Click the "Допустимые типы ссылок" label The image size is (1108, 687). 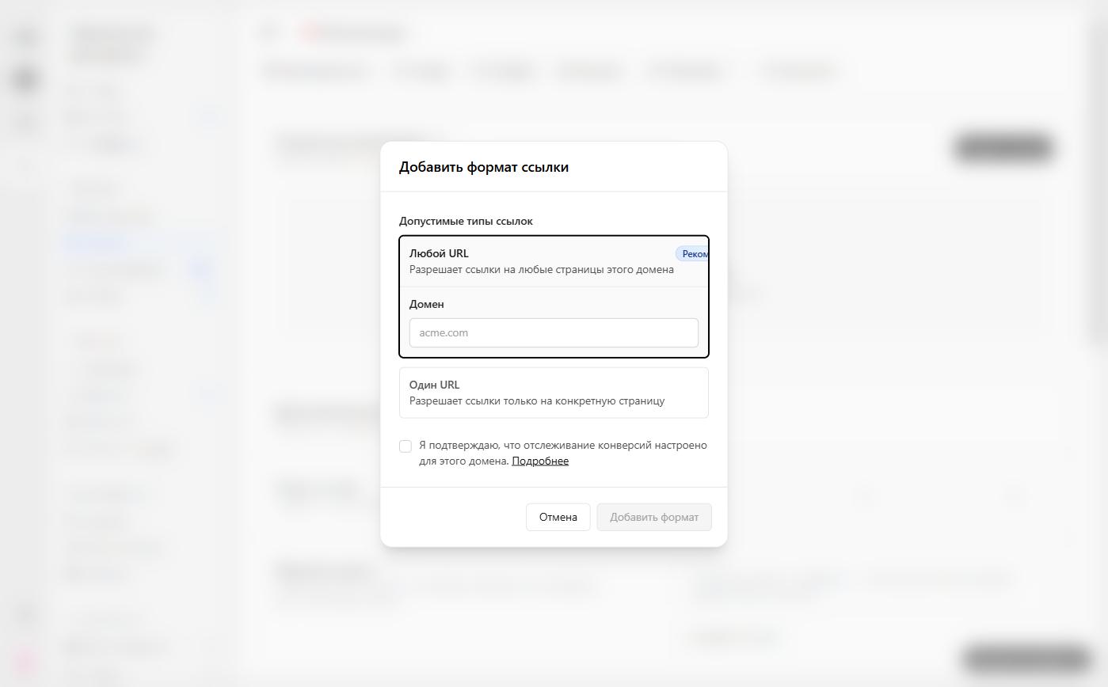click(466, 221)
